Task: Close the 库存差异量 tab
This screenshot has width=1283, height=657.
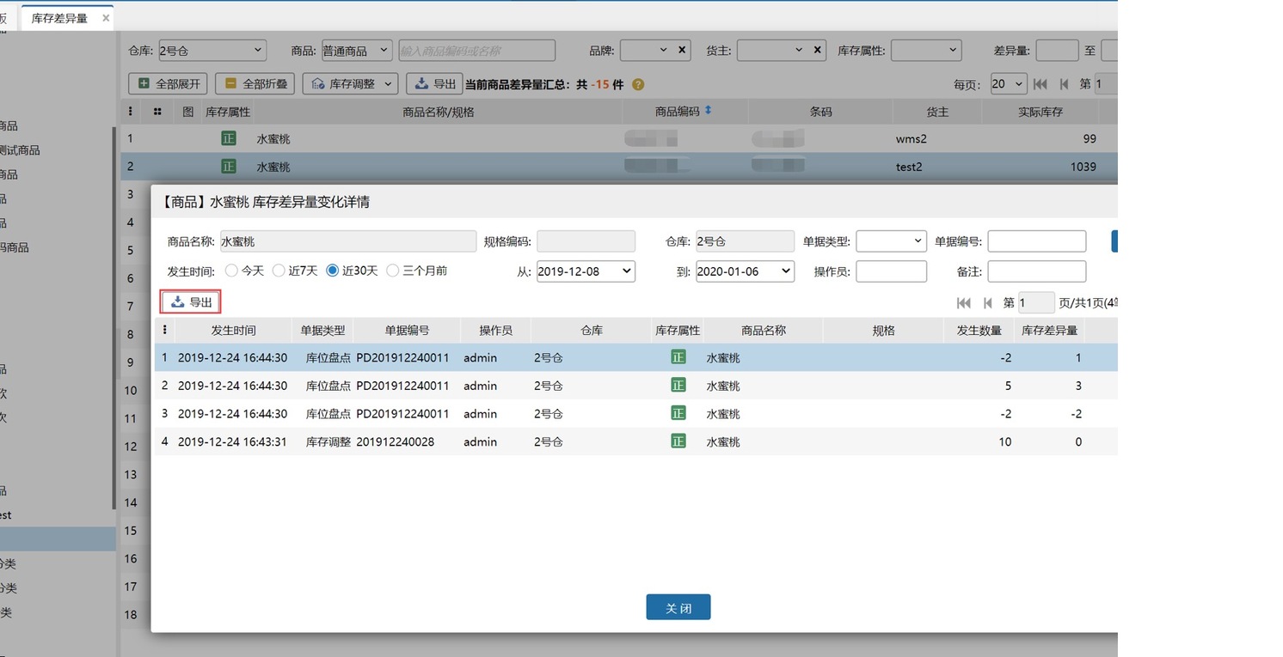Action: [106, 18]
